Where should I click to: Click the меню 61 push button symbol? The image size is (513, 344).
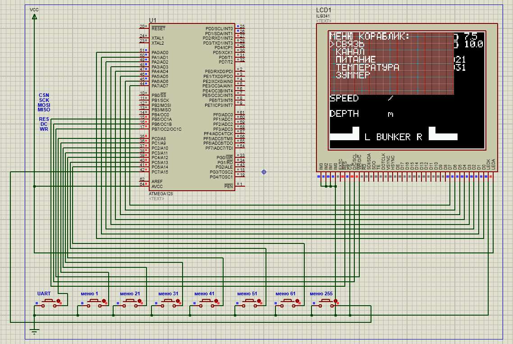tap(286, 303)
